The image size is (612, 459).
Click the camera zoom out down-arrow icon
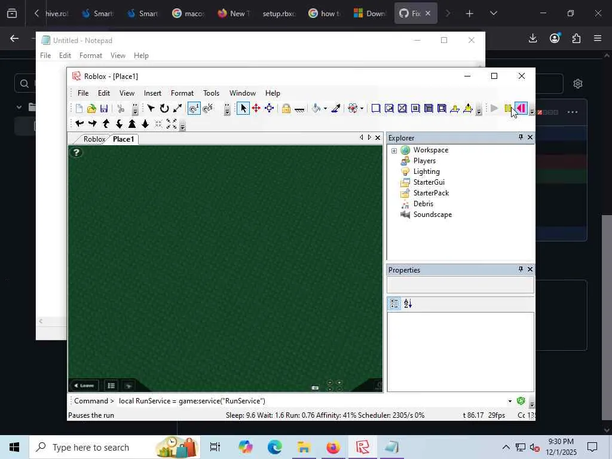tap(145, 124)
